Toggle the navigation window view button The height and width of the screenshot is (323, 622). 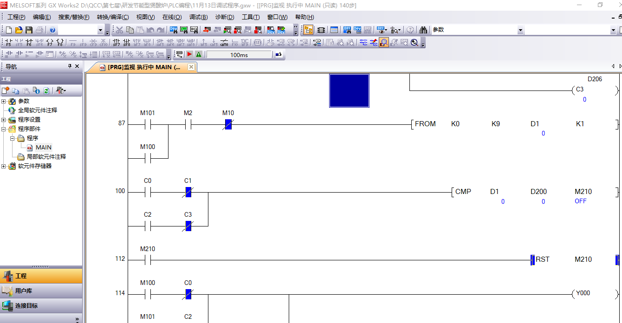tap(308, 30)
